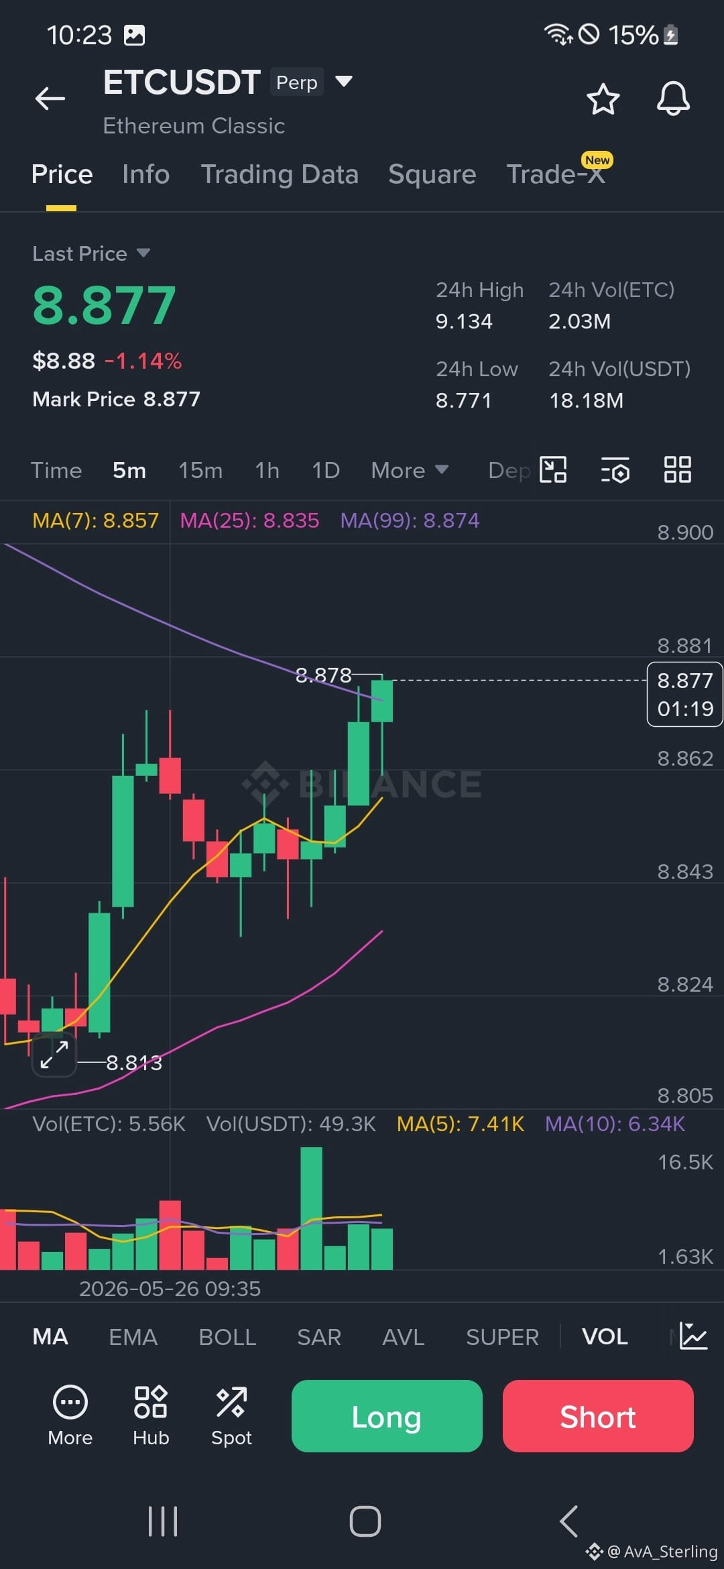Open price alert bell icon
Screen dimensions: 724x1569
tap(673, 99)
